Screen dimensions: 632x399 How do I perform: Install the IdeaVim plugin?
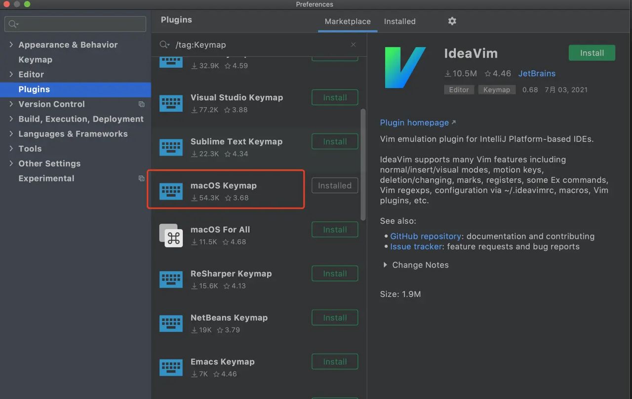[x=592, y=53]
